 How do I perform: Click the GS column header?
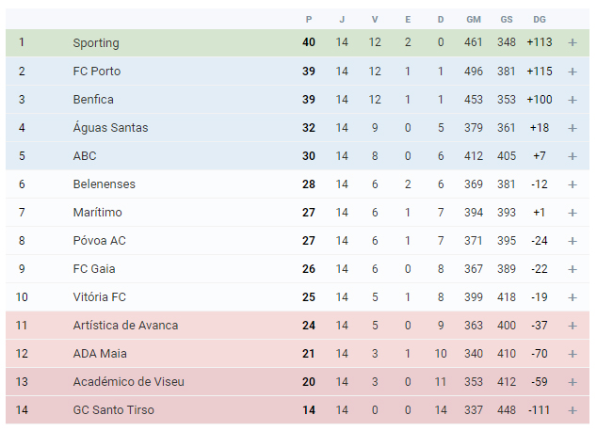tap(507, 20)
